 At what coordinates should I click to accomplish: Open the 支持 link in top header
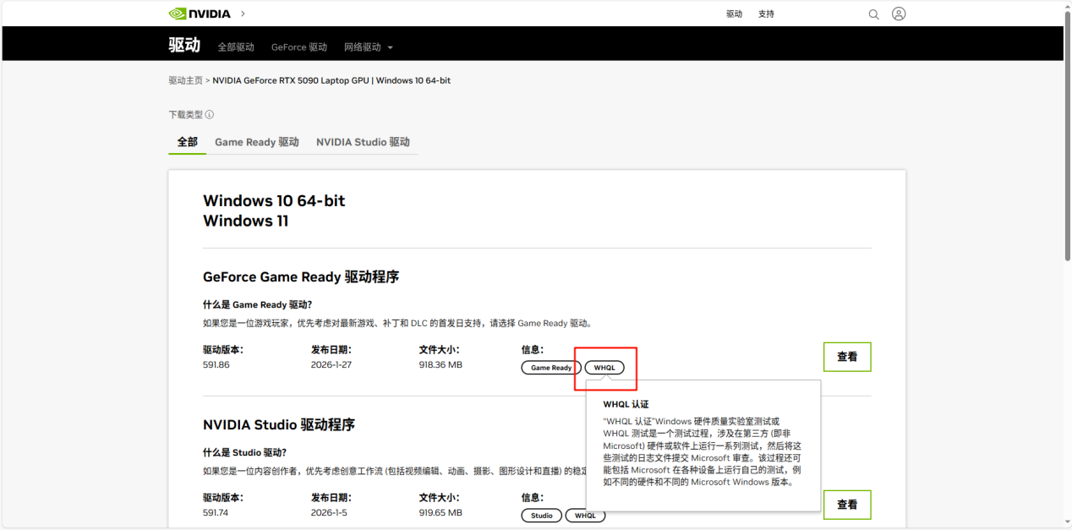[766, 14]
